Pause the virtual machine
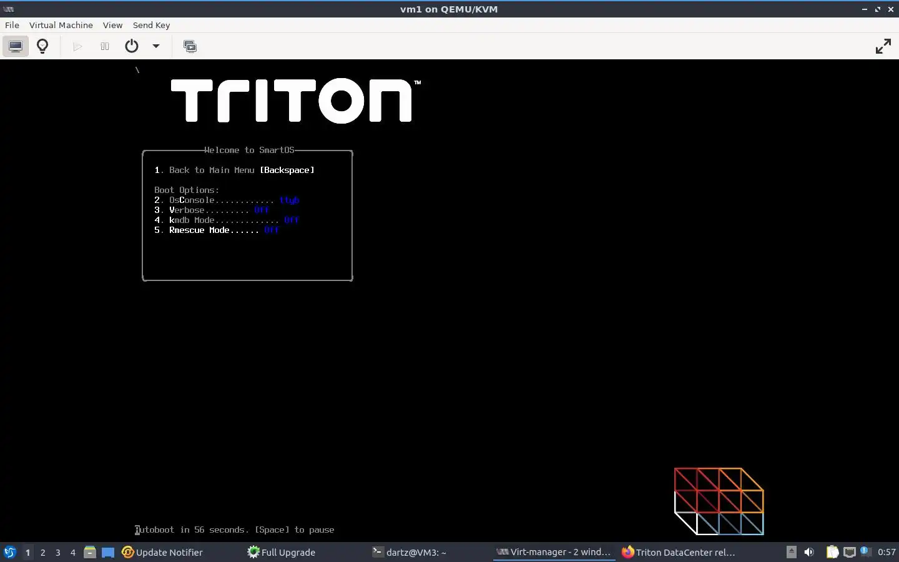 click(x=105, y=46)
